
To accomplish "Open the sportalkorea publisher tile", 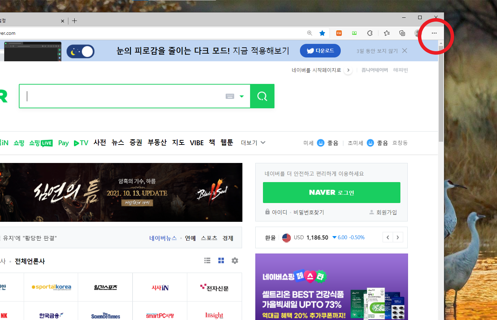I will (x=51, y=287).
